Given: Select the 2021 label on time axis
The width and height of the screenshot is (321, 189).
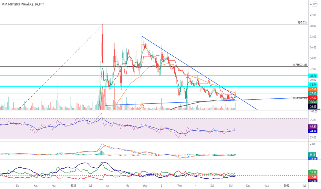Looking at the screenshot, I should point(73,186).
